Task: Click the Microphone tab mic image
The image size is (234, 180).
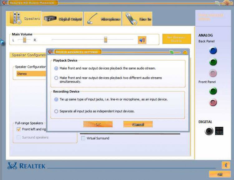Action: point(92,19)
